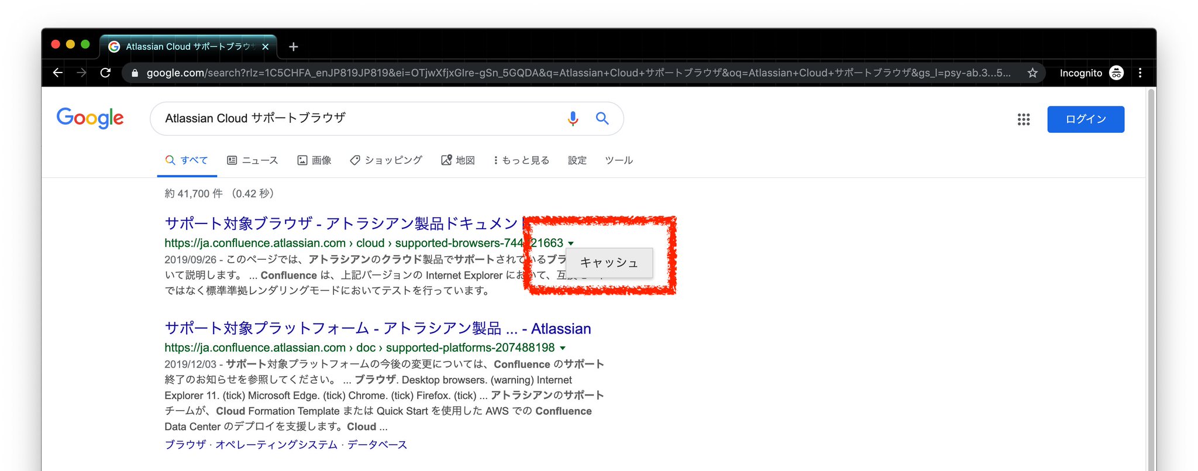The image size is (1198, 471).
Task: Switch to the ニュース tab
Action: pos(253,160)
